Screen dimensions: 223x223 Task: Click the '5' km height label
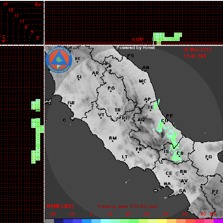[x=38, y=38]
